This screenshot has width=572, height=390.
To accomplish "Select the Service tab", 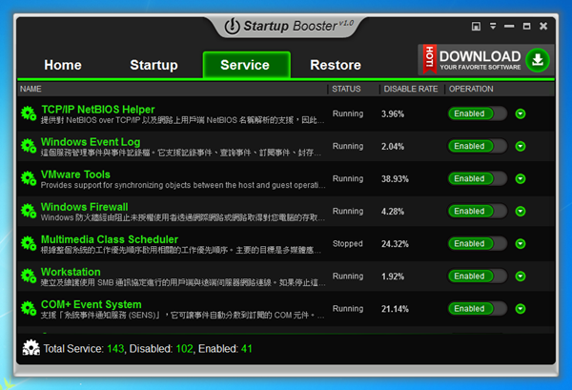I will (x=247, y=65).
